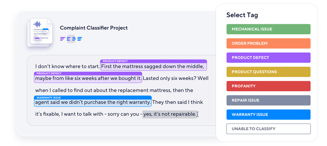Choose the MECHANICAL ISSUE tag

point(268,29)
